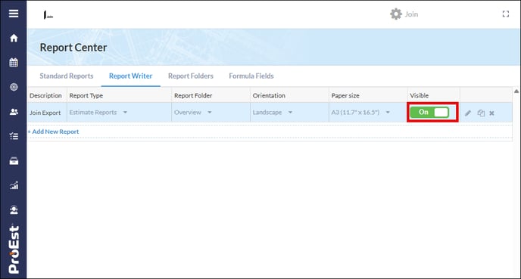
Task: Click the Report Folder column header
Action: 193,95
